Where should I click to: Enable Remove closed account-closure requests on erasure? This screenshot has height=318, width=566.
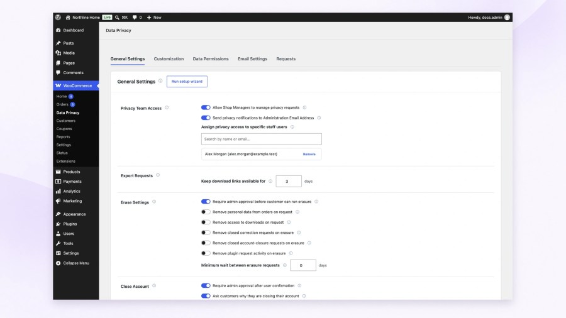click(206, 243)
